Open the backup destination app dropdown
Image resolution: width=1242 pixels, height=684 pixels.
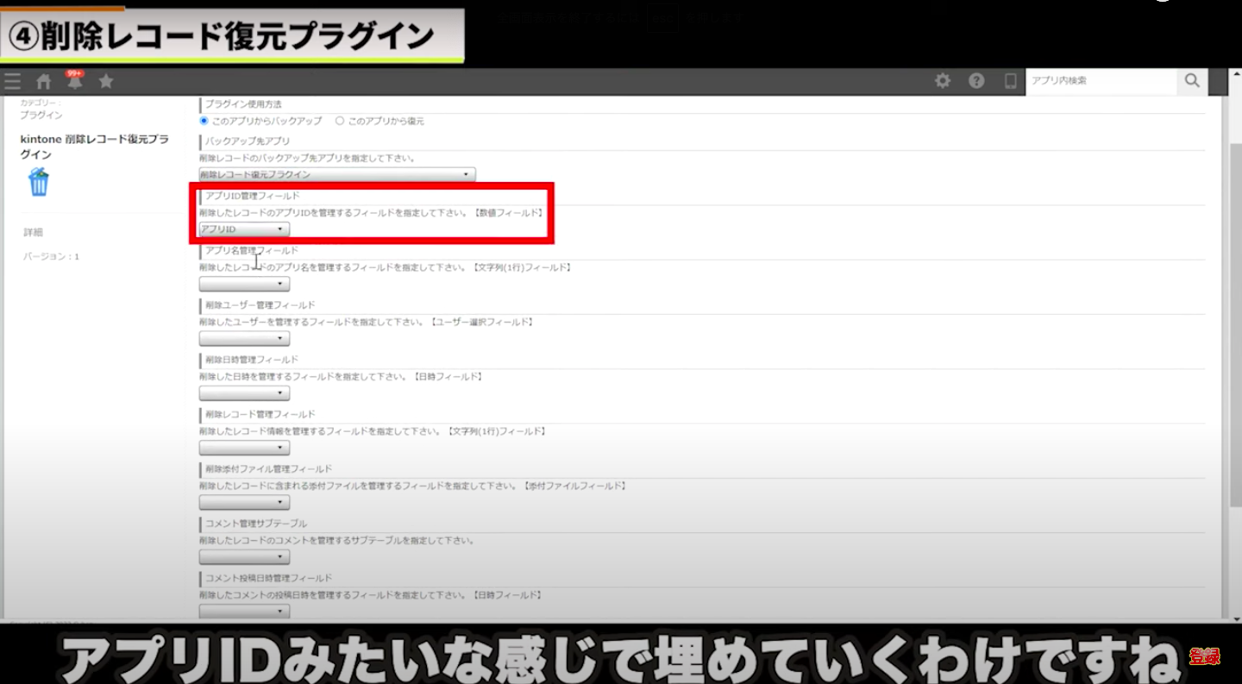(x=336, y=174)
